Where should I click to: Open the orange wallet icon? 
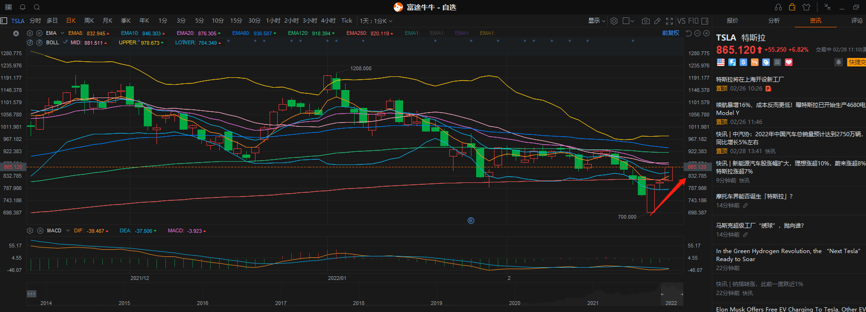coord(792,7)
